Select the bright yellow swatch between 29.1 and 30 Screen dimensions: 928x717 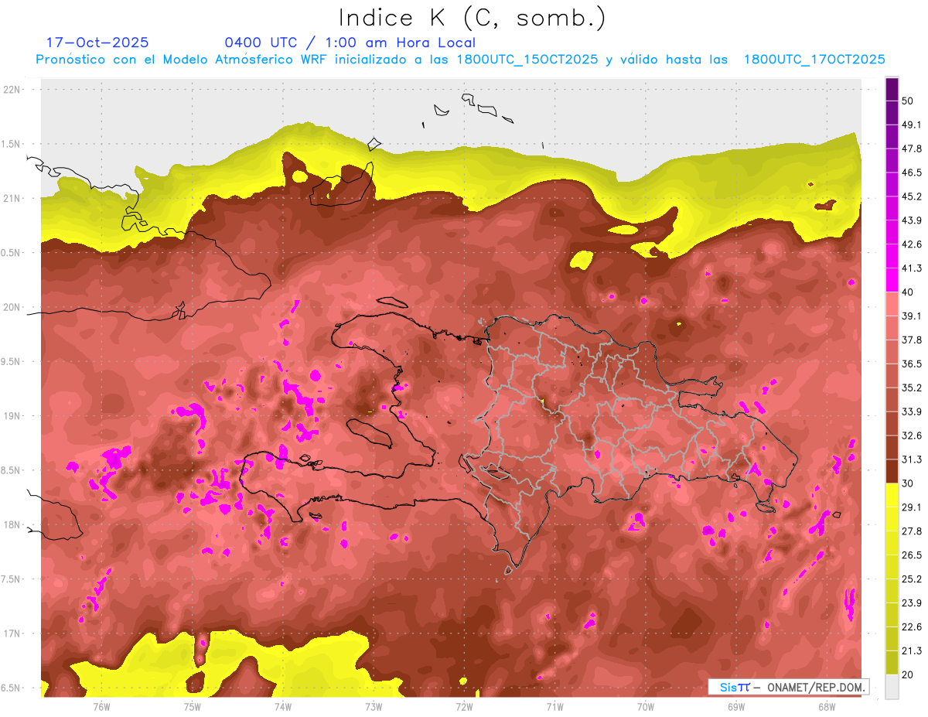[892, 495]
